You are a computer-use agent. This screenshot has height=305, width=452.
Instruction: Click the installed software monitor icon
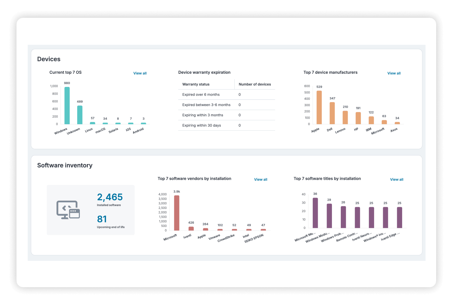click(68, 210)
